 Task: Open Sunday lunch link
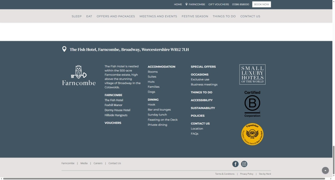click(x=157, y=115)
